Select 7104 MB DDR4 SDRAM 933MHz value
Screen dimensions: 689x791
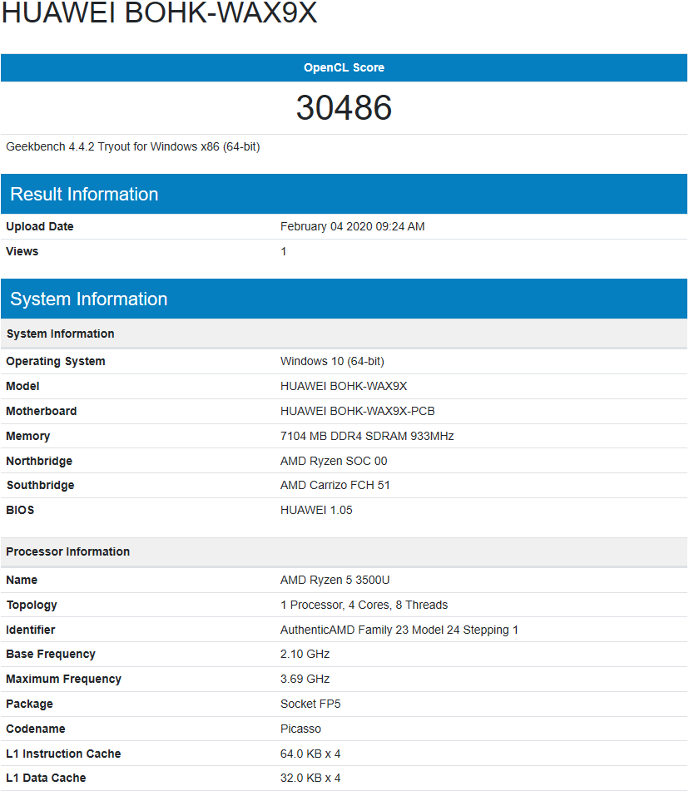click(367, 436)
